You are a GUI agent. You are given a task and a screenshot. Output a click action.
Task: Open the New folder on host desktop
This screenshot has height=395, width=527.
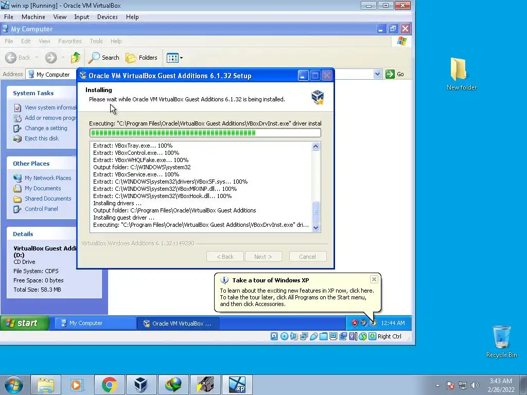tap(461, 74)
